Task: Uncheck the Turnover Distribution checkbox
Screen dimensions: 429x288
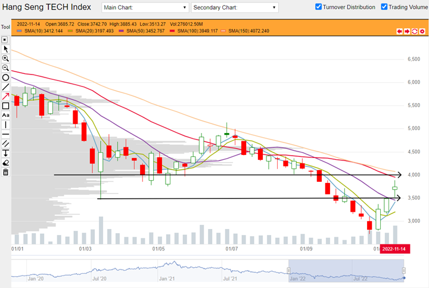Action: click(x=318, y=7)
